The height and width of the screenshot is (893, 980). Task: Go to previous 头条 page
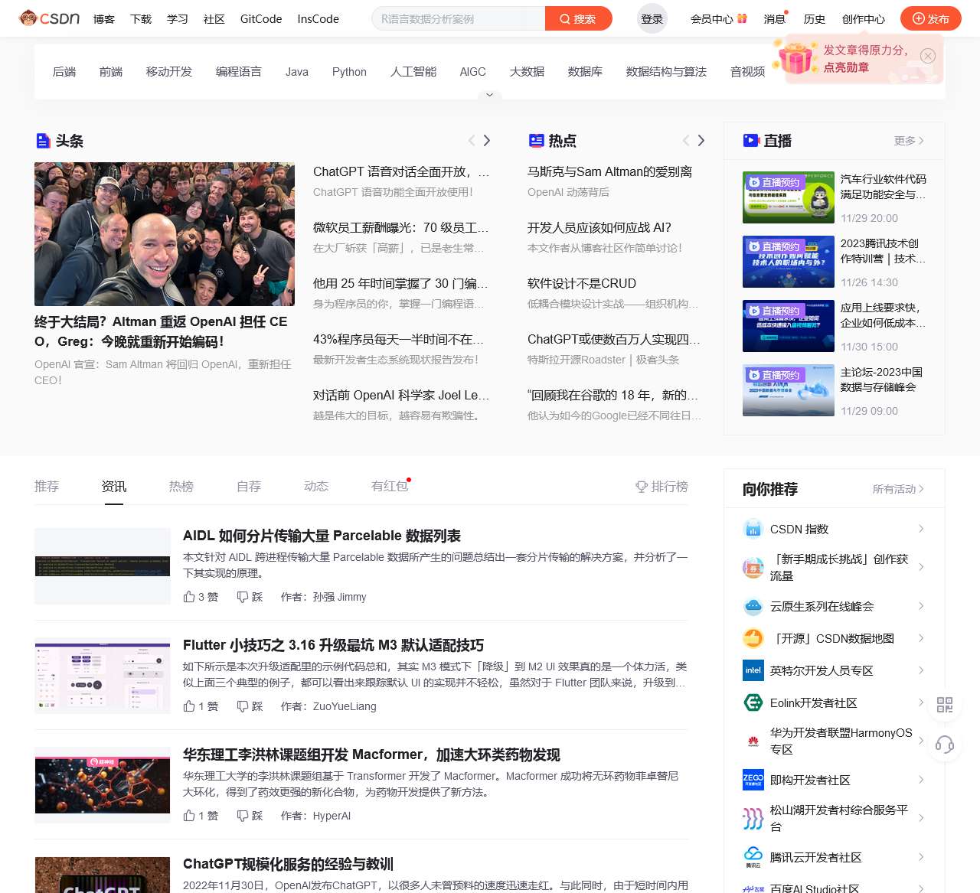[x=472, y=141]
